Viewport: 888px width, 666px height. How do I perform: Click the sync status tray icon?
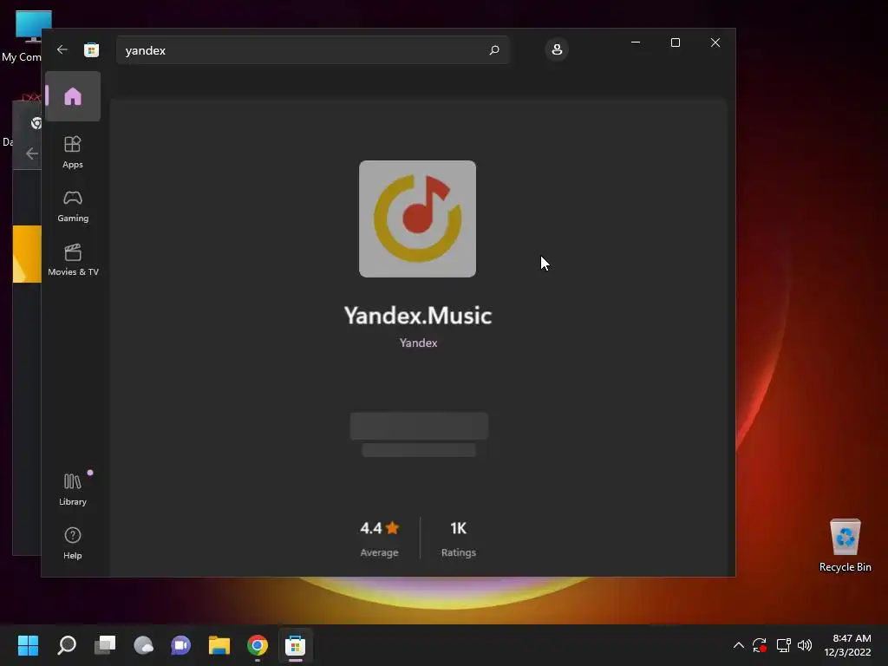[x=760, y=645]
